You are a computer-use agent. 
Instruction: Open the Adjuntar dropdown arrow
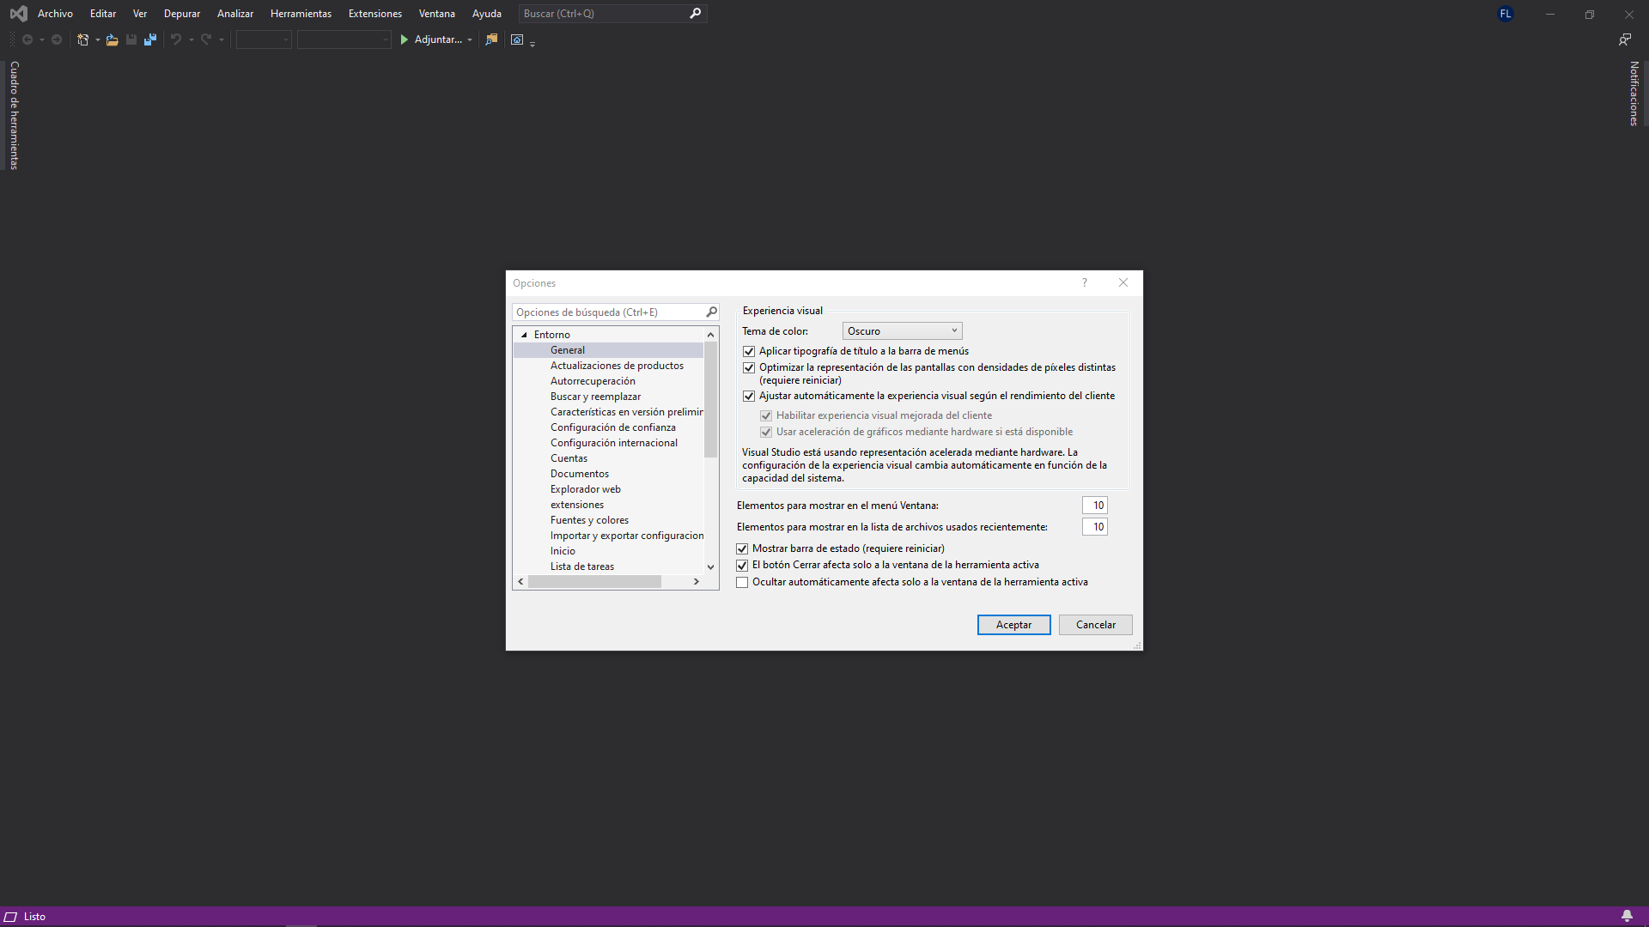(x=470, y=39)
